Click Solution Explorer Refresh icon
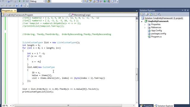 coord(151,15)
